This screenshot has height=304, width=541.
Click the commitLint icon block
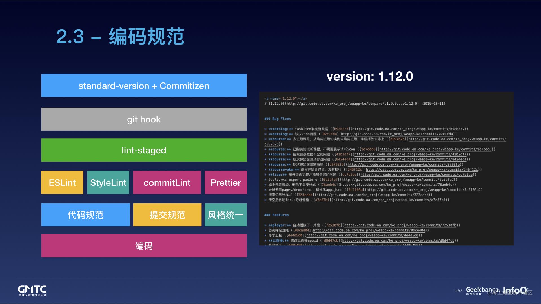click(x=167, y=182)
